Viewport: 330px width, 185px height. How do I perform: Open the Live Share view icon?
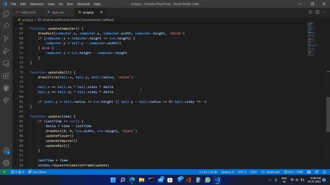6,100
